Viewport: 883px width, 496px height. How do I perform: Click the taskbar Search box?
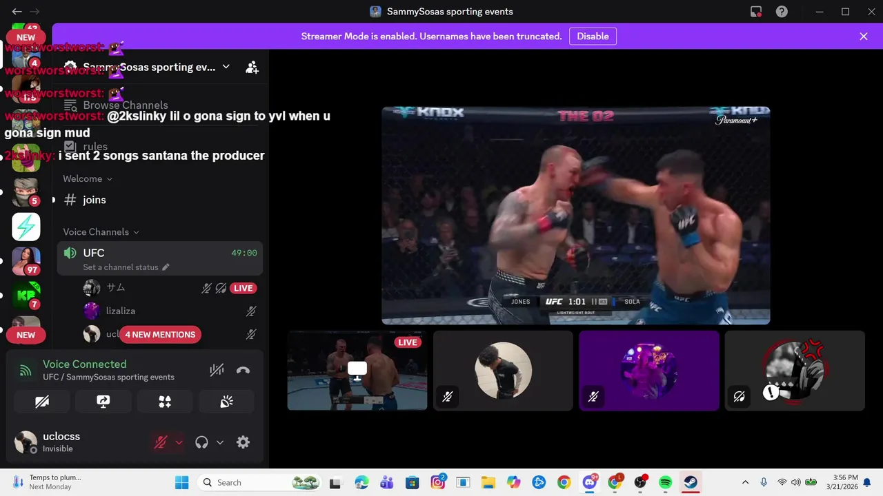[259, 482]
